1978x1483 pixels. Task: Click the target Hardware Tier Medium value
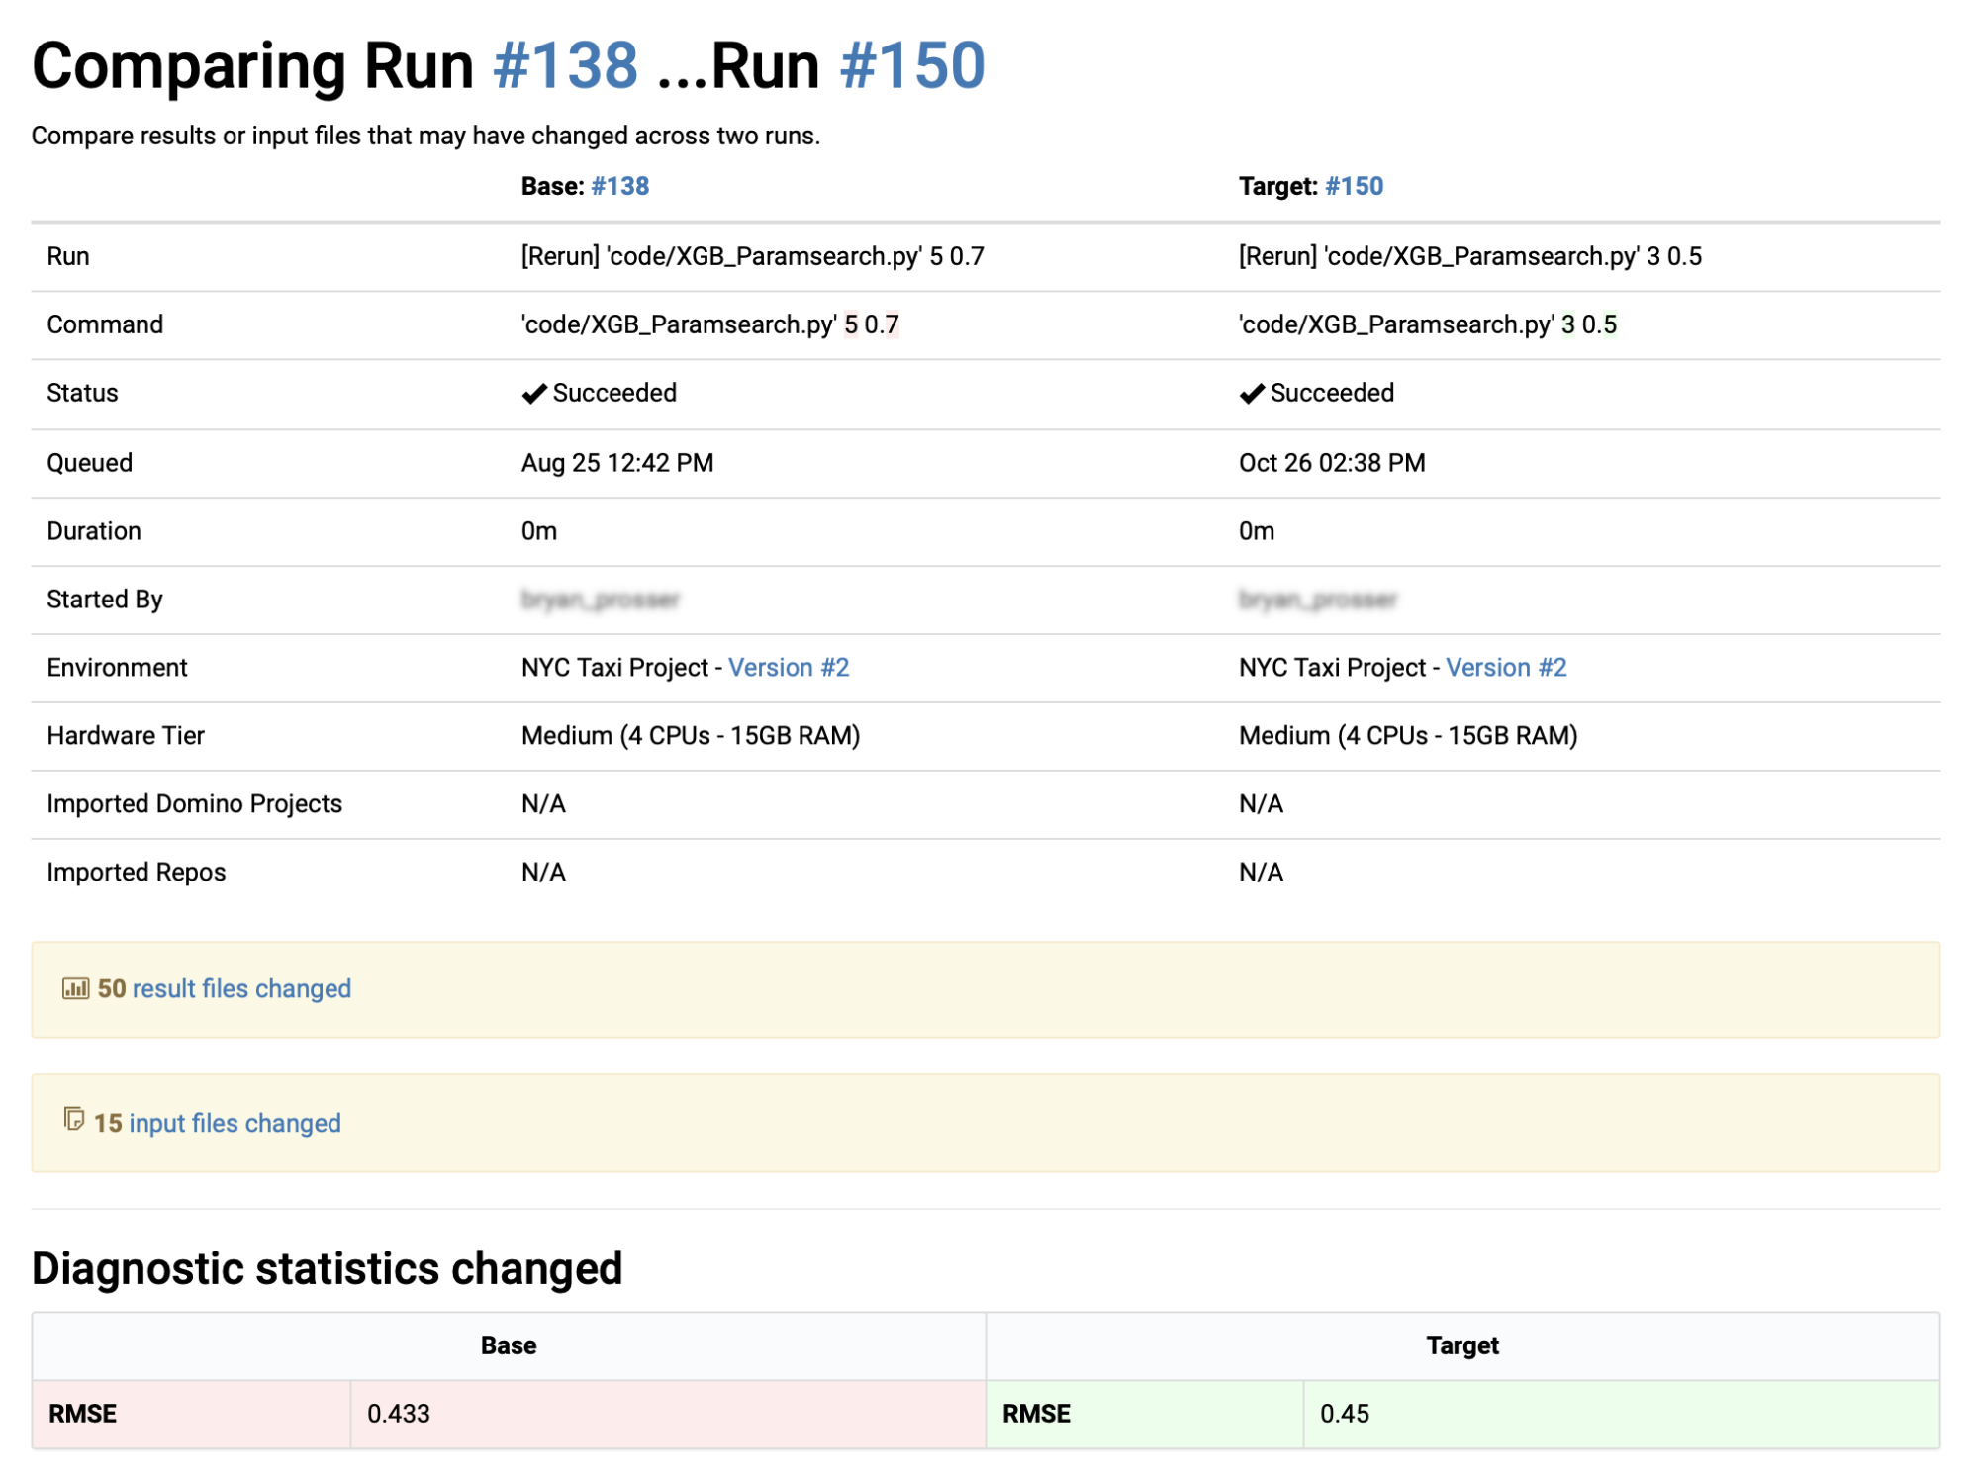coord(1408,736)
